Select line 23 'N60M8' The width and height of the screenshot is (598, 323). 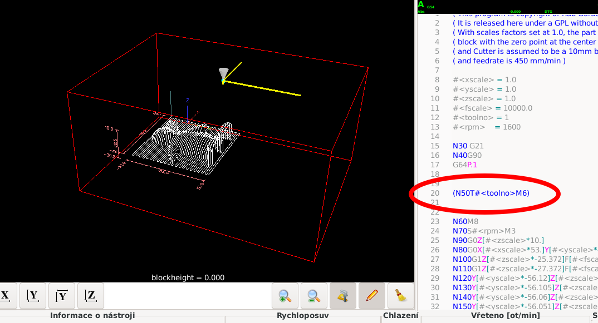[465, 222]
